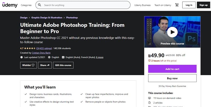
Task: Click the Gift this course button
Action: coord(63,65)
